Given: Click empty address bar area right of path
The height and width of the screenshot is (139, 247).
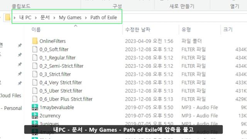Looking at the screenshot, I should [x=184, y=17].
